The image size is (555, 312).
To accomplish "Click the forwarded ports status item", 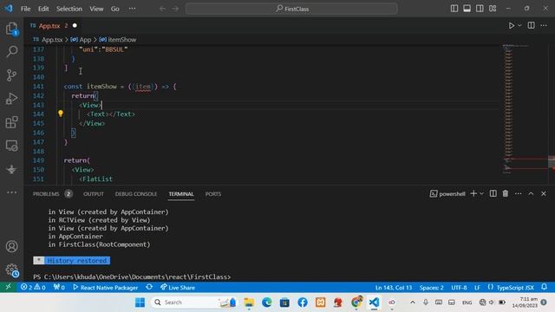I will tap(59, 287).
